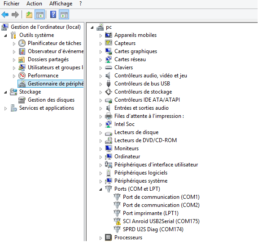
Task: Expand the Contrôleurs IDE ATA/ATAPI arrow
Action: tap(101, 100)
